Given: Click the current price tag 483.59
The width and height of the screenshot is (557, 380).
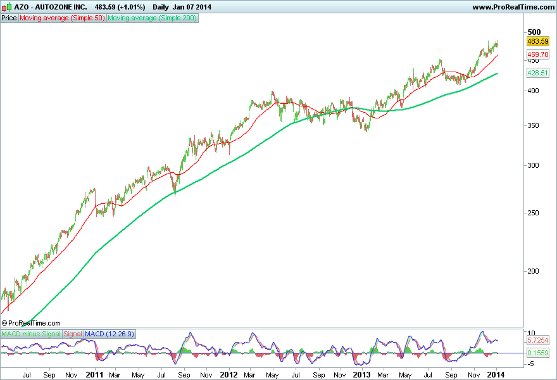Looking at the screenshot, I should 538,41.
